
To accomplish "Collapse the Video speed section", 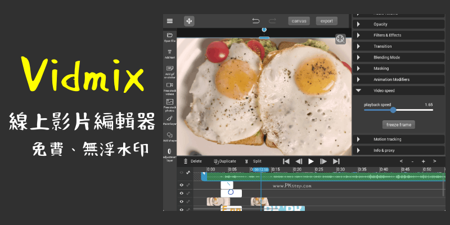I will tap(399, 91).
